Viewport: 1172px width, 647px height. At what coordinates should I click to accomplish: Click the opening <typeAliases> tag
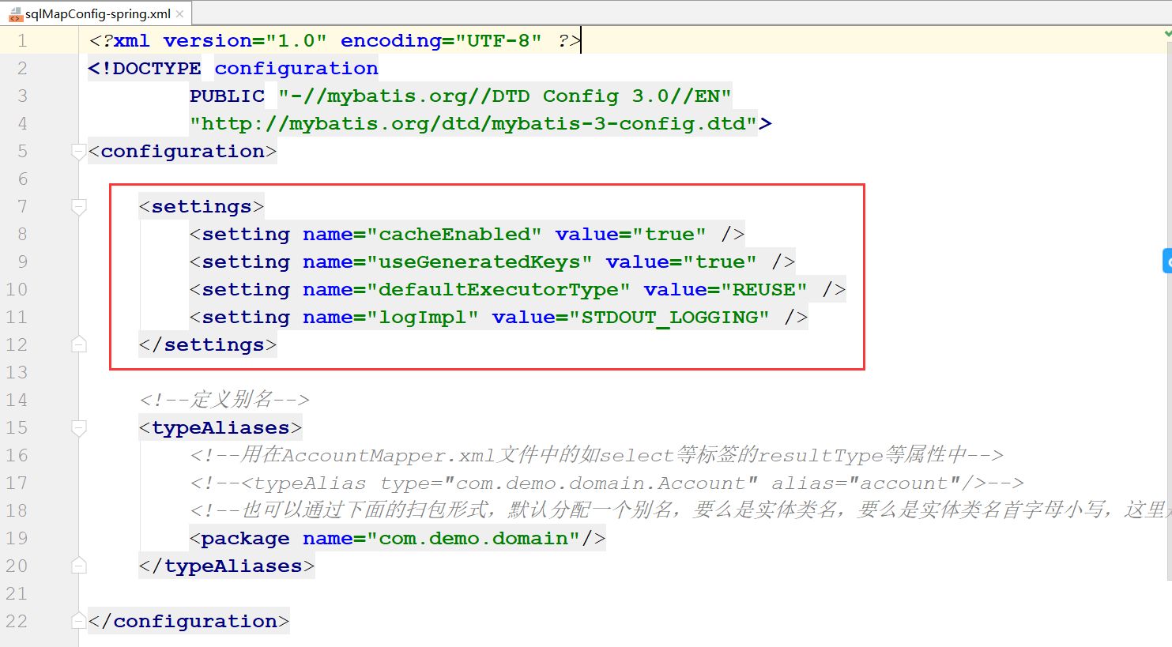(x=220, y=428)
